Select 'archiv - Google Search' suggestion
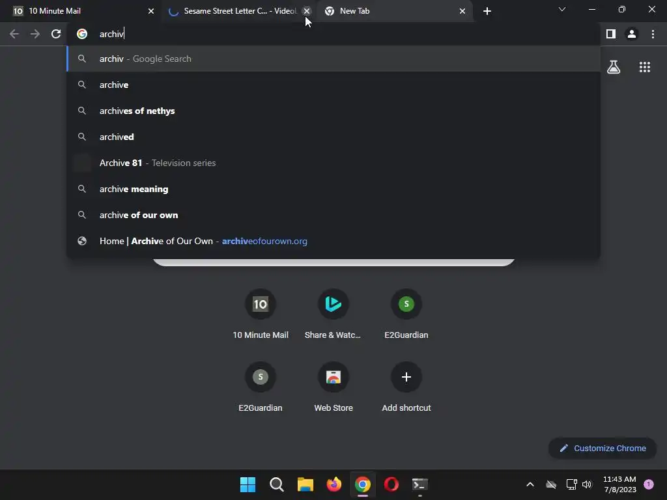The image size is (667, 500). 333,59
